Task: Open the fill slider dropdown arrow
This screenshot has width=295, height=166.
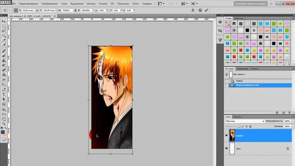Action: [x=293, y=126]
